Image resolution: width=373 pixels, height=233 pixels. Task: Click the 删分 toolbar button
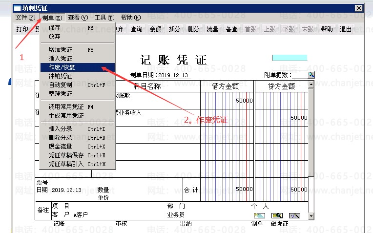[x=193, y=29]
